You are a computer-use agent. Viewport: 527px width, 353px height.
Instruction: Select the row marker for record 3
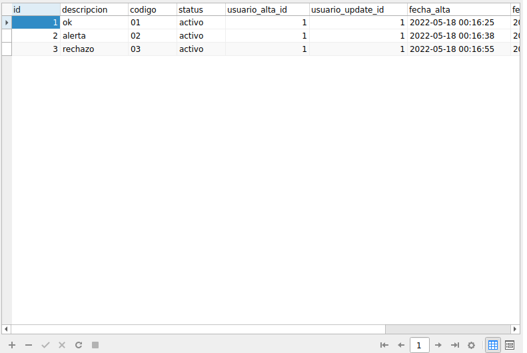click(7, 49)
